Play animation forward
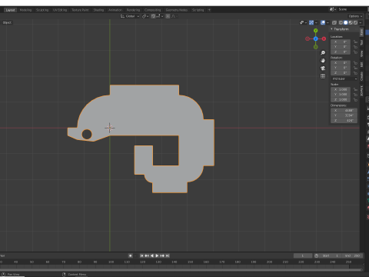369x277 pixels. point(157,255)
